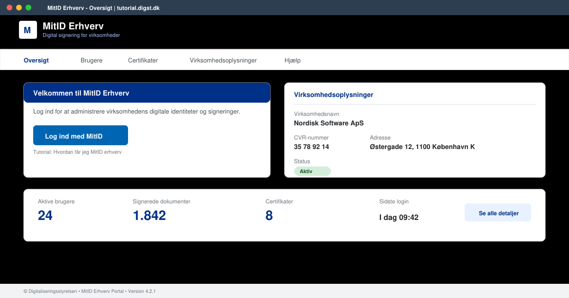The image size is (569, 298).
Task: Click the Certifikater count 8
Action: coord(269,216)
